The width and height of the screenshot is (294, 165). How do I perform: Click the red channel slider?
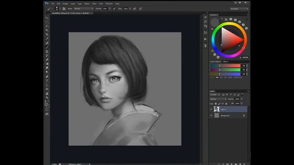pos(225,66)
